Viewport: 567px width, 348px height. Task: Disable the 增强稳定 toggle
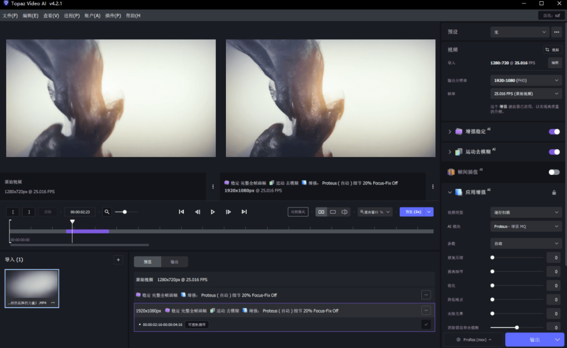(x=554, y=132)
